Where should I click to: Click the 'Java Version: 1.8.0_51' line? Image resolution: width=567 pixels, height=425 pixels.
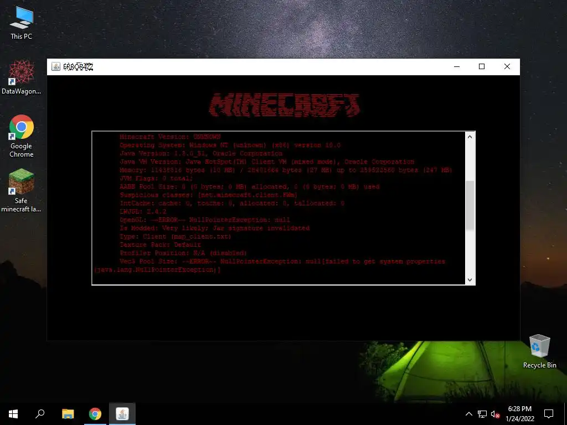pos(201,154)
